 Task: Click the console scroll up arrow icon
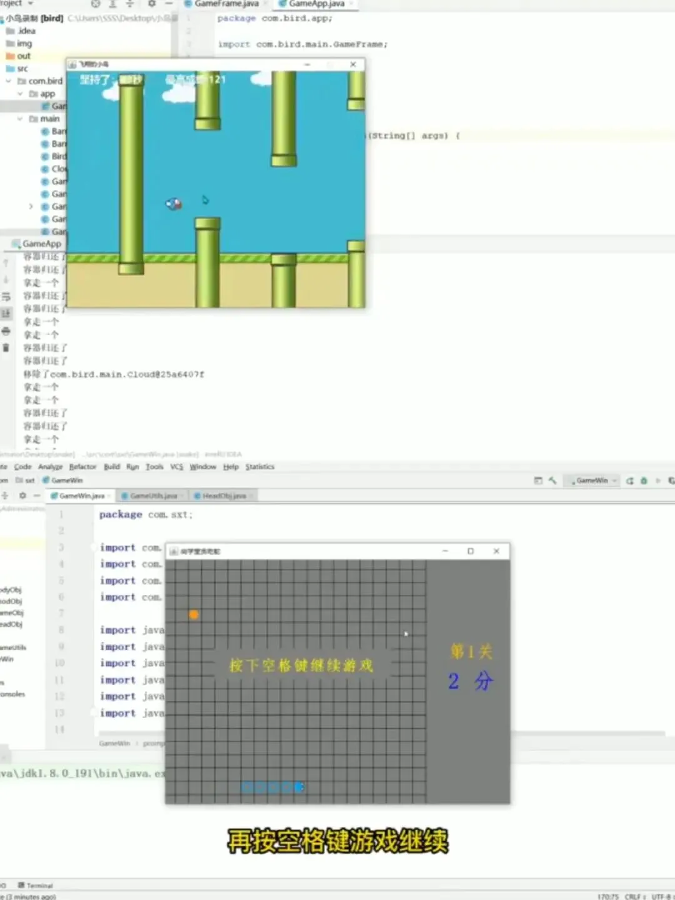point(6,264)
